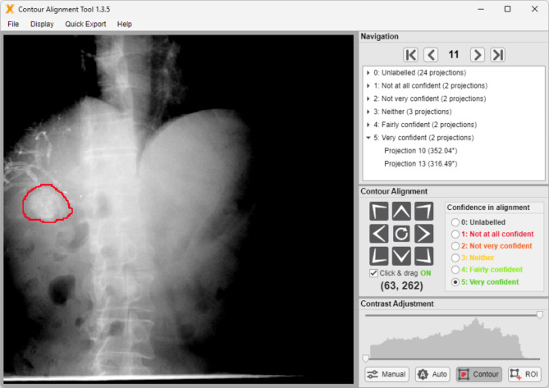Open the File menu
549x388 pixels.
tap(13, 24)
